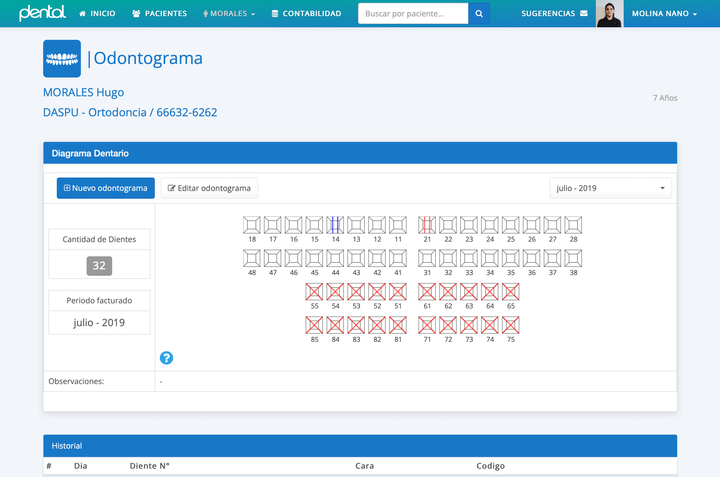Click the blue help question mark icon
The width and height of the screenshot is (720, 477).
point(166,358)
